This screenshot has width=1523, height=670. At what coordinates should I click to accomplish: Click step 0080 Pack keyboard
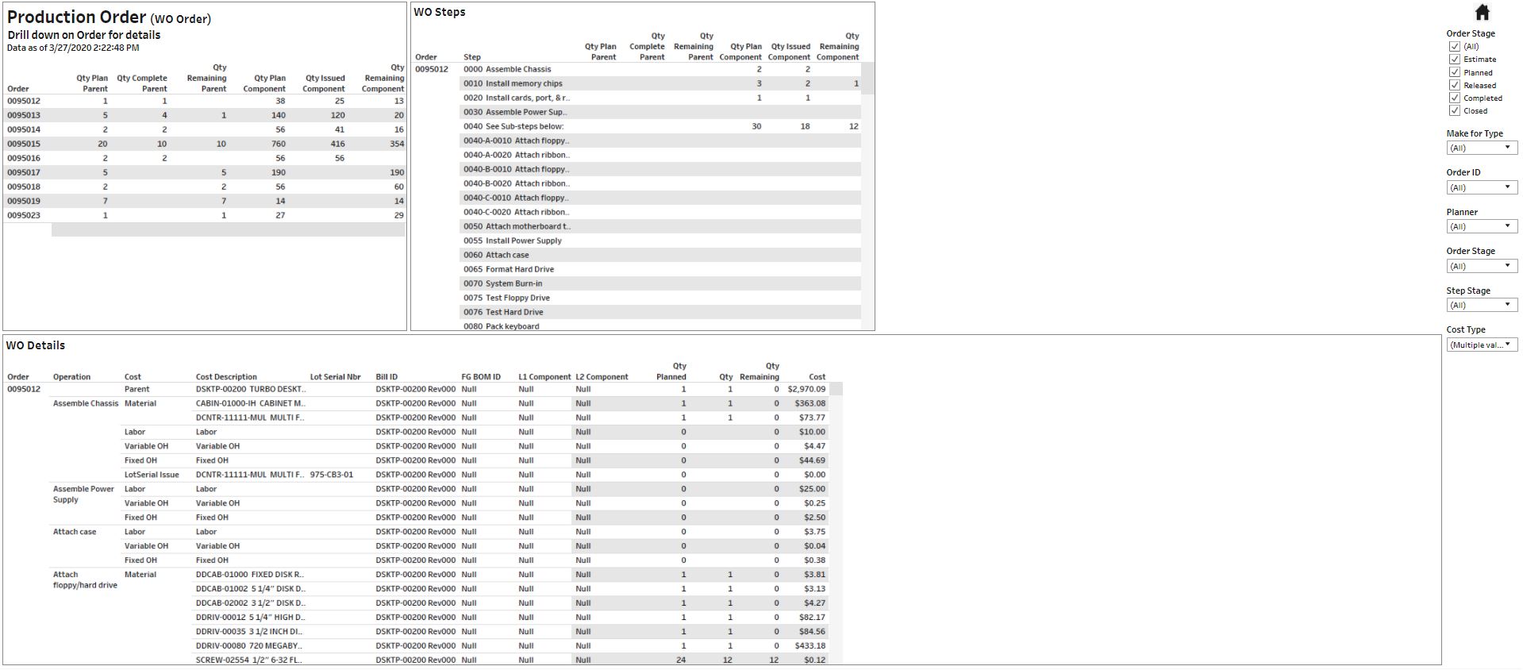[502, 326]
